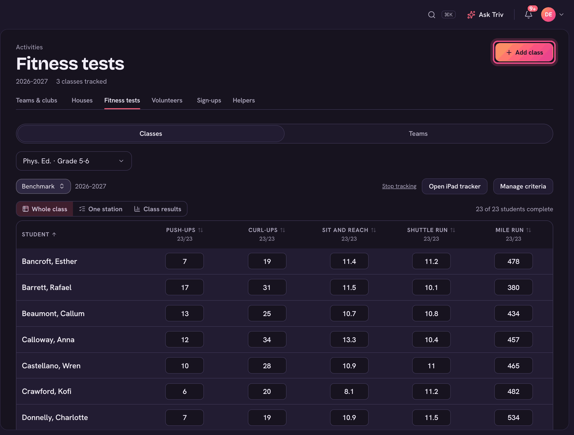Click the Stop tracking link
This screenshot has width=574, height=435.
pos(399,186)
